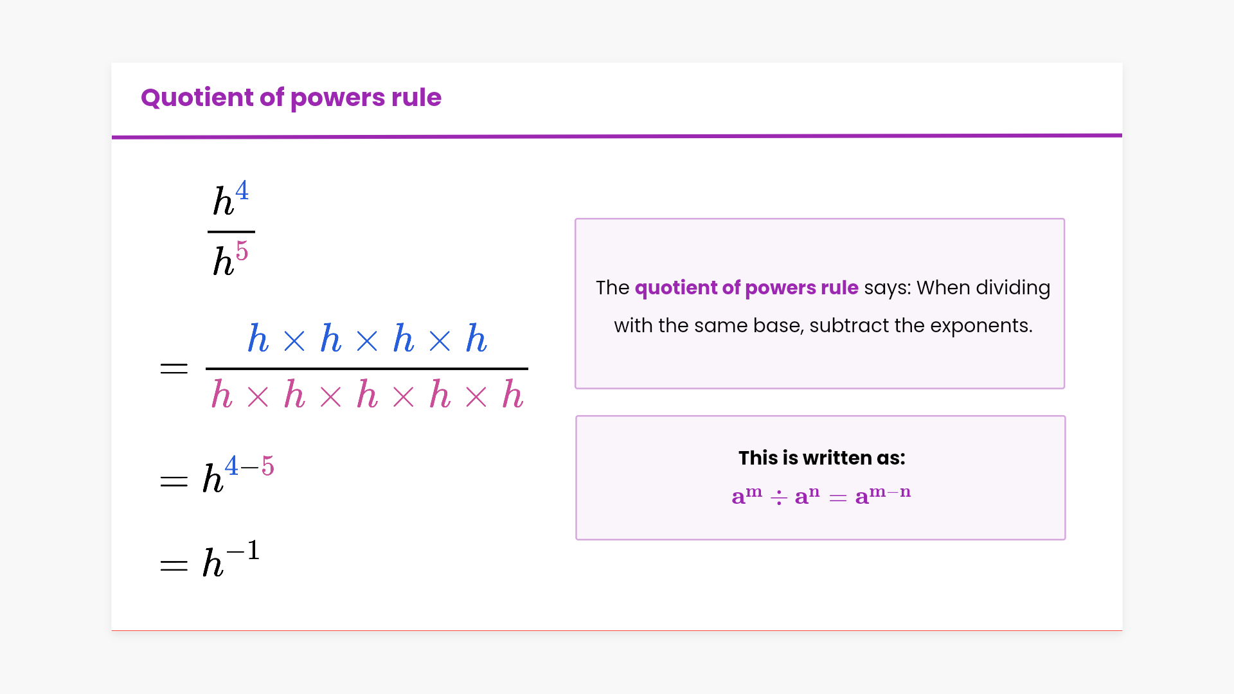
Task: Click the first blue h in the expanded numerator
Action: [258, 339]
